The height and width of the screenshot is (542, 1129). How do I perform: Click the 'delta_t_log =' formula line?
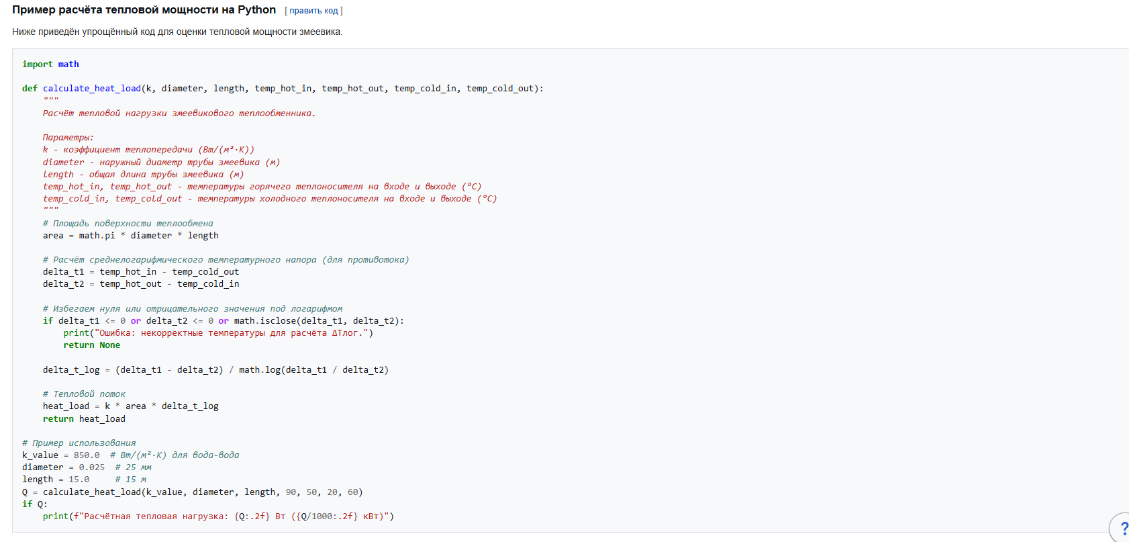(x=215, y=370)
